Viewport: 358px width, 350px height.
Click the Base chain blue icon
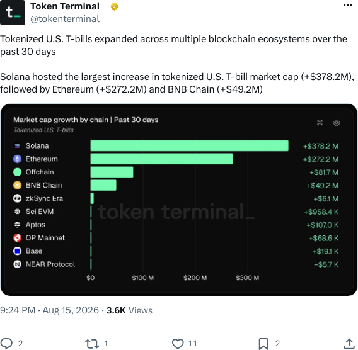18,251
